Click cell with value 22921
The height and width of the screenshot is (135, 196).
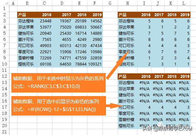click(x=45, y=52)
